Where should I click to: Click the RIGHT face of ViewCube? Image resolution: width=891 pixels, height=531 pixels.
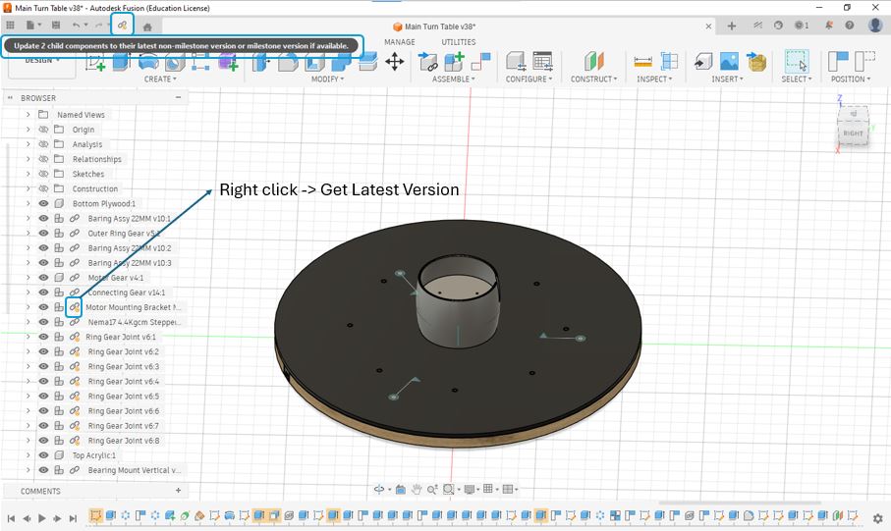tap(853, 132)
